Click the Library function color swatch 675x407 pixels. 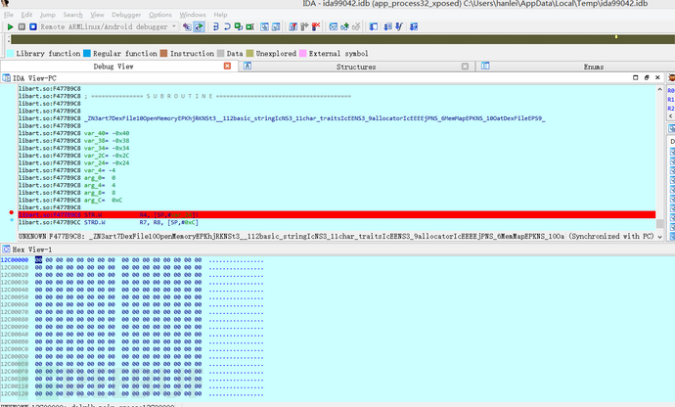click(11, 54)
